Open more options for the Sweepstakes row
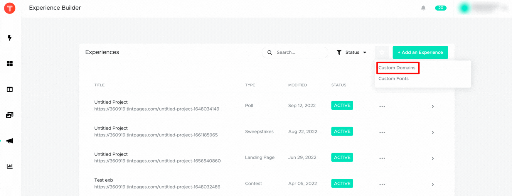 382,132
